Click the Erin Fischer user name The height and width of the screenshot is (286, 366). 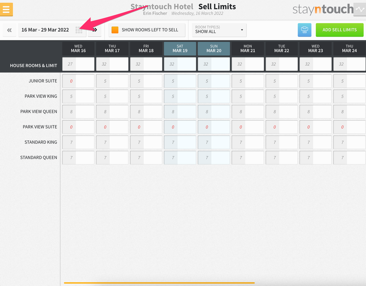155,13
